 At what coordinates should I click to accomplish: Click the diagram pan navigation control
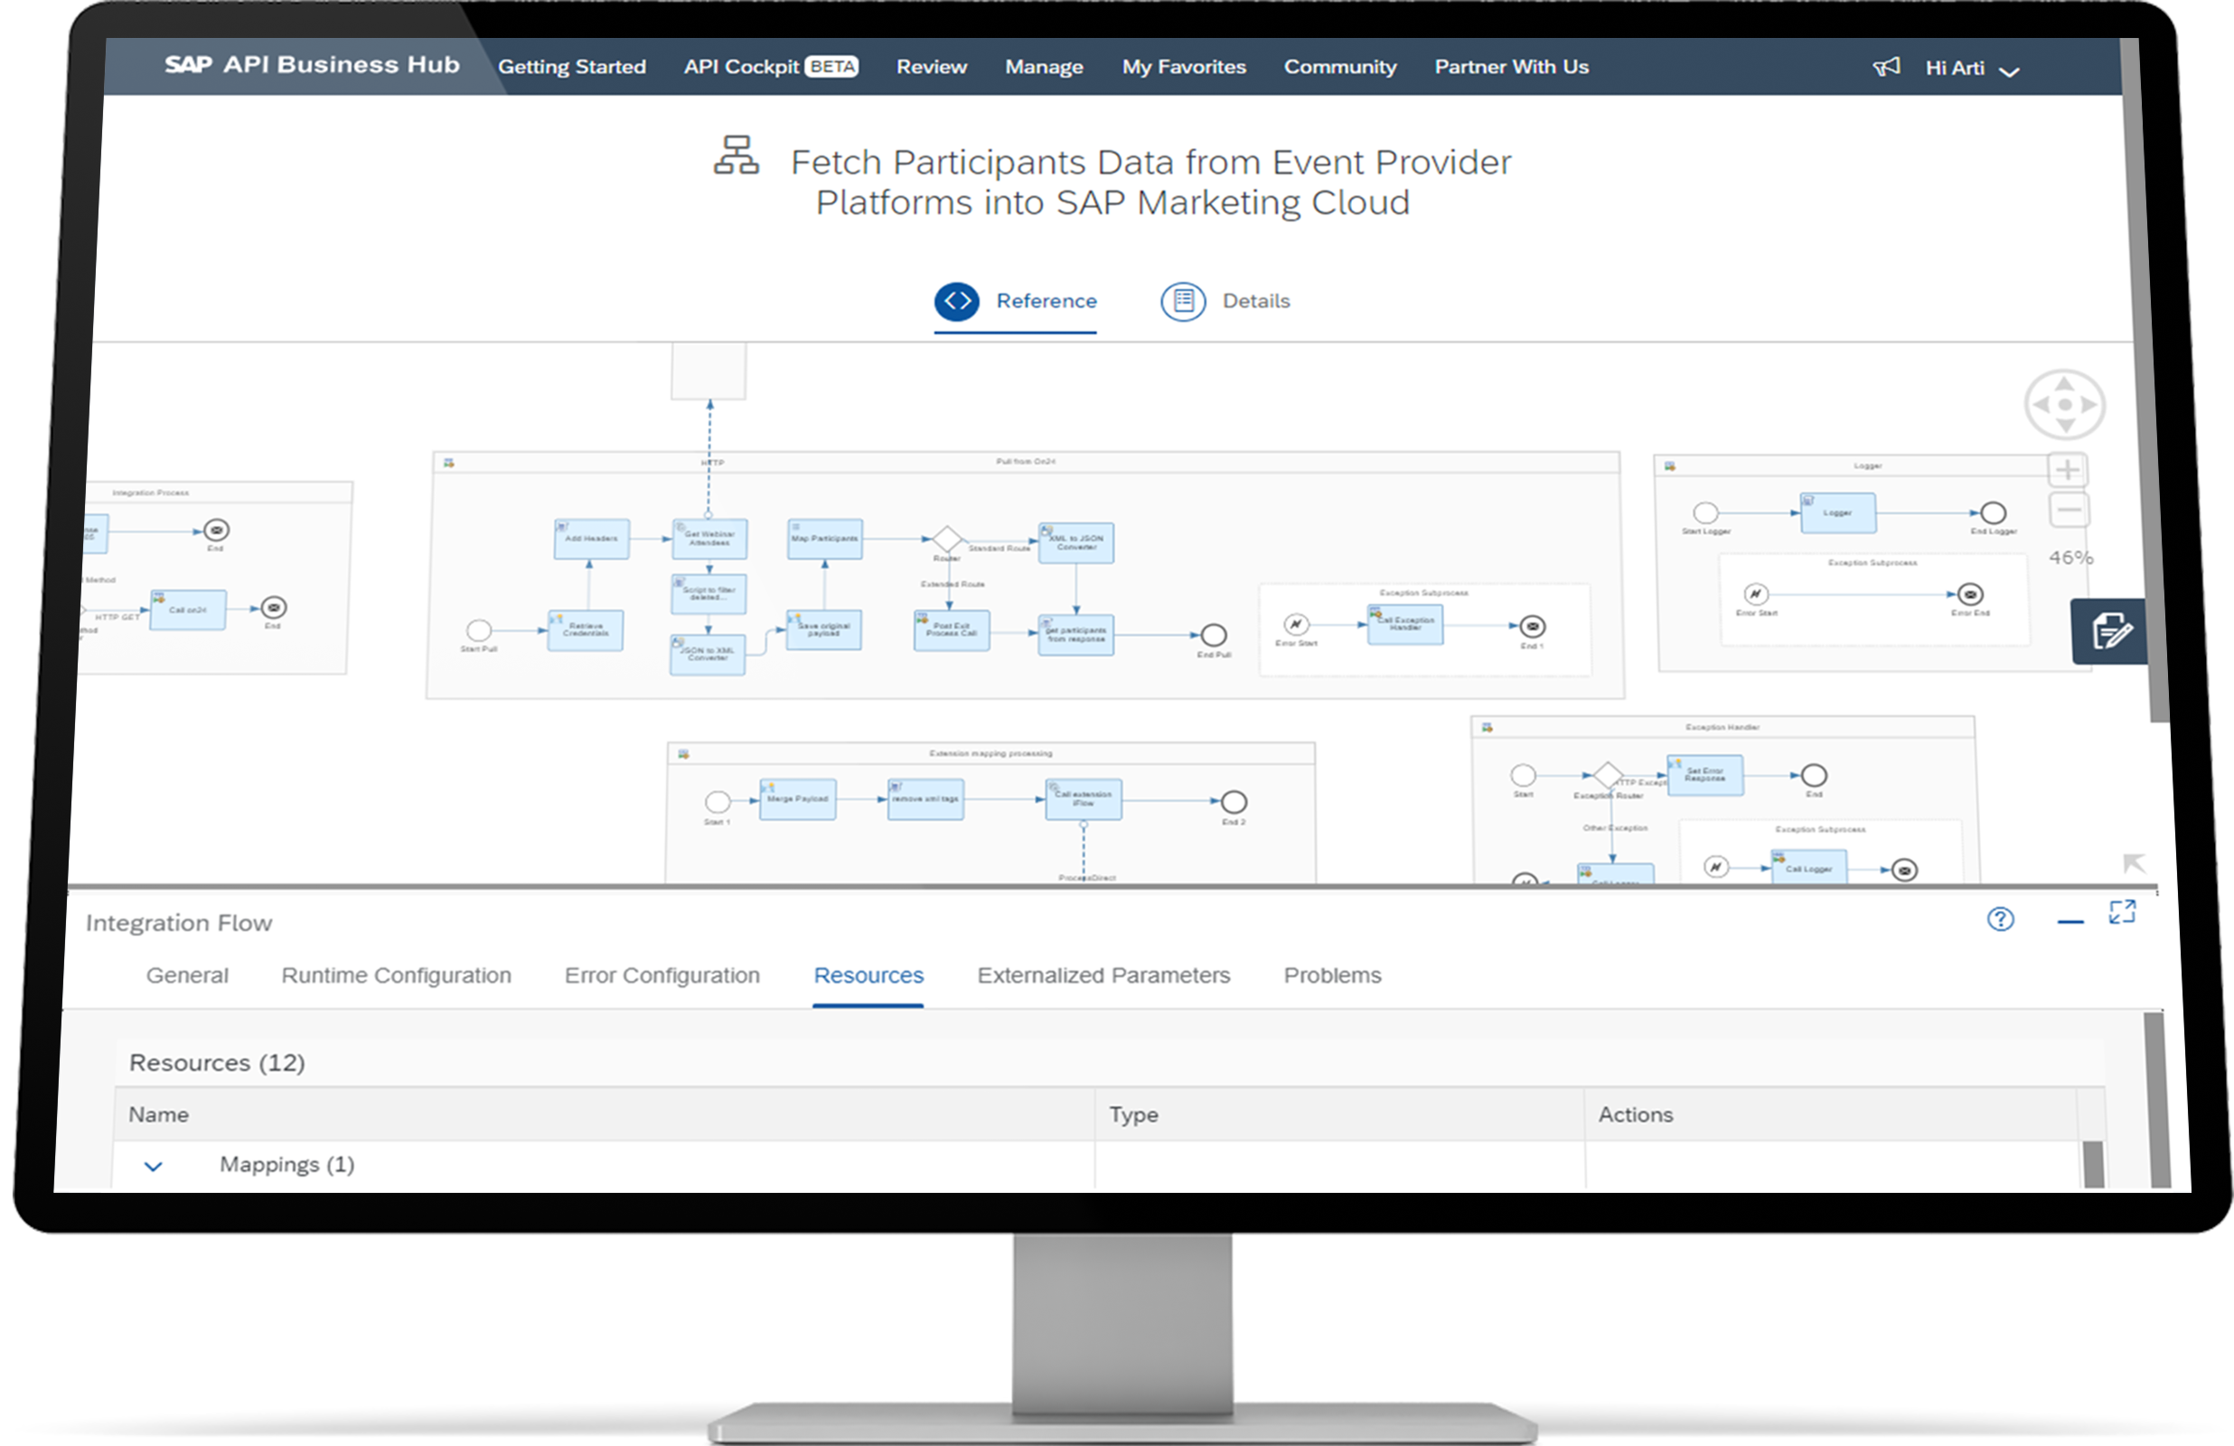pyautogui.click(x=2066, y=405)
